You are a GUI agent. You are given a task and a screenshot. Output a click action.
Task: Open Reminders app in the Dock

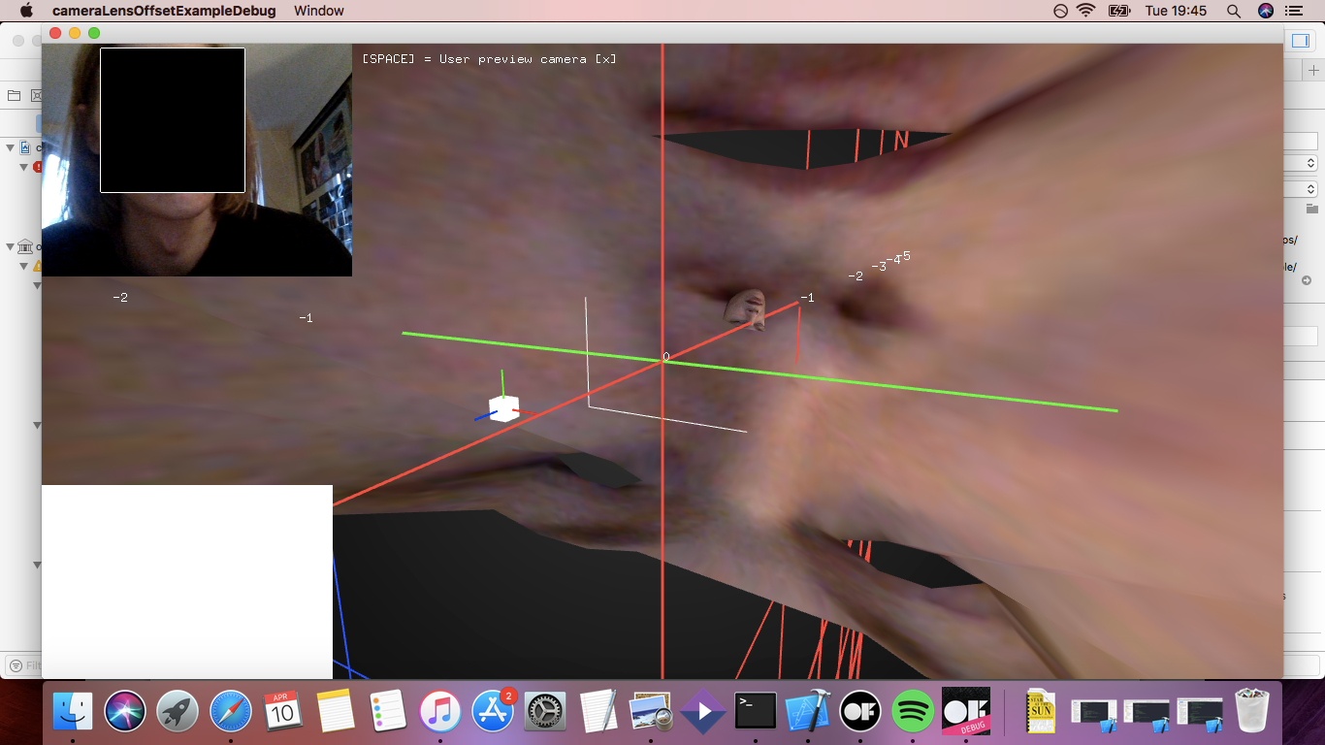(x=388, y=712)
